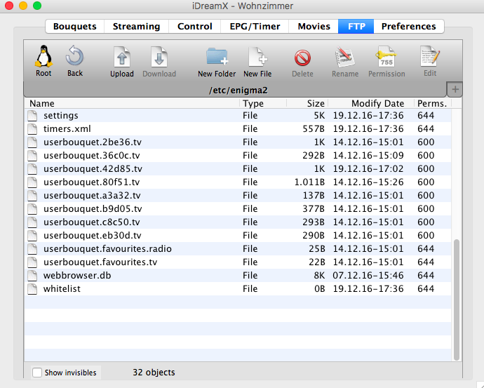484x388 pixels.
Task: Sort by the Perms. column header
Action: [x=432, y=103]
